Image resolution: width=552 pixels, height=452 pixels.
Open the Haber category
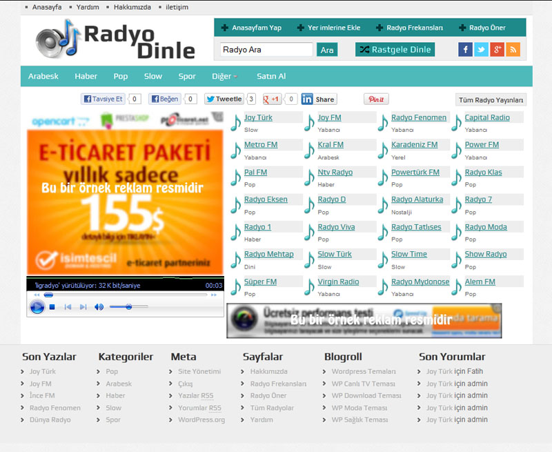(86, 76)
